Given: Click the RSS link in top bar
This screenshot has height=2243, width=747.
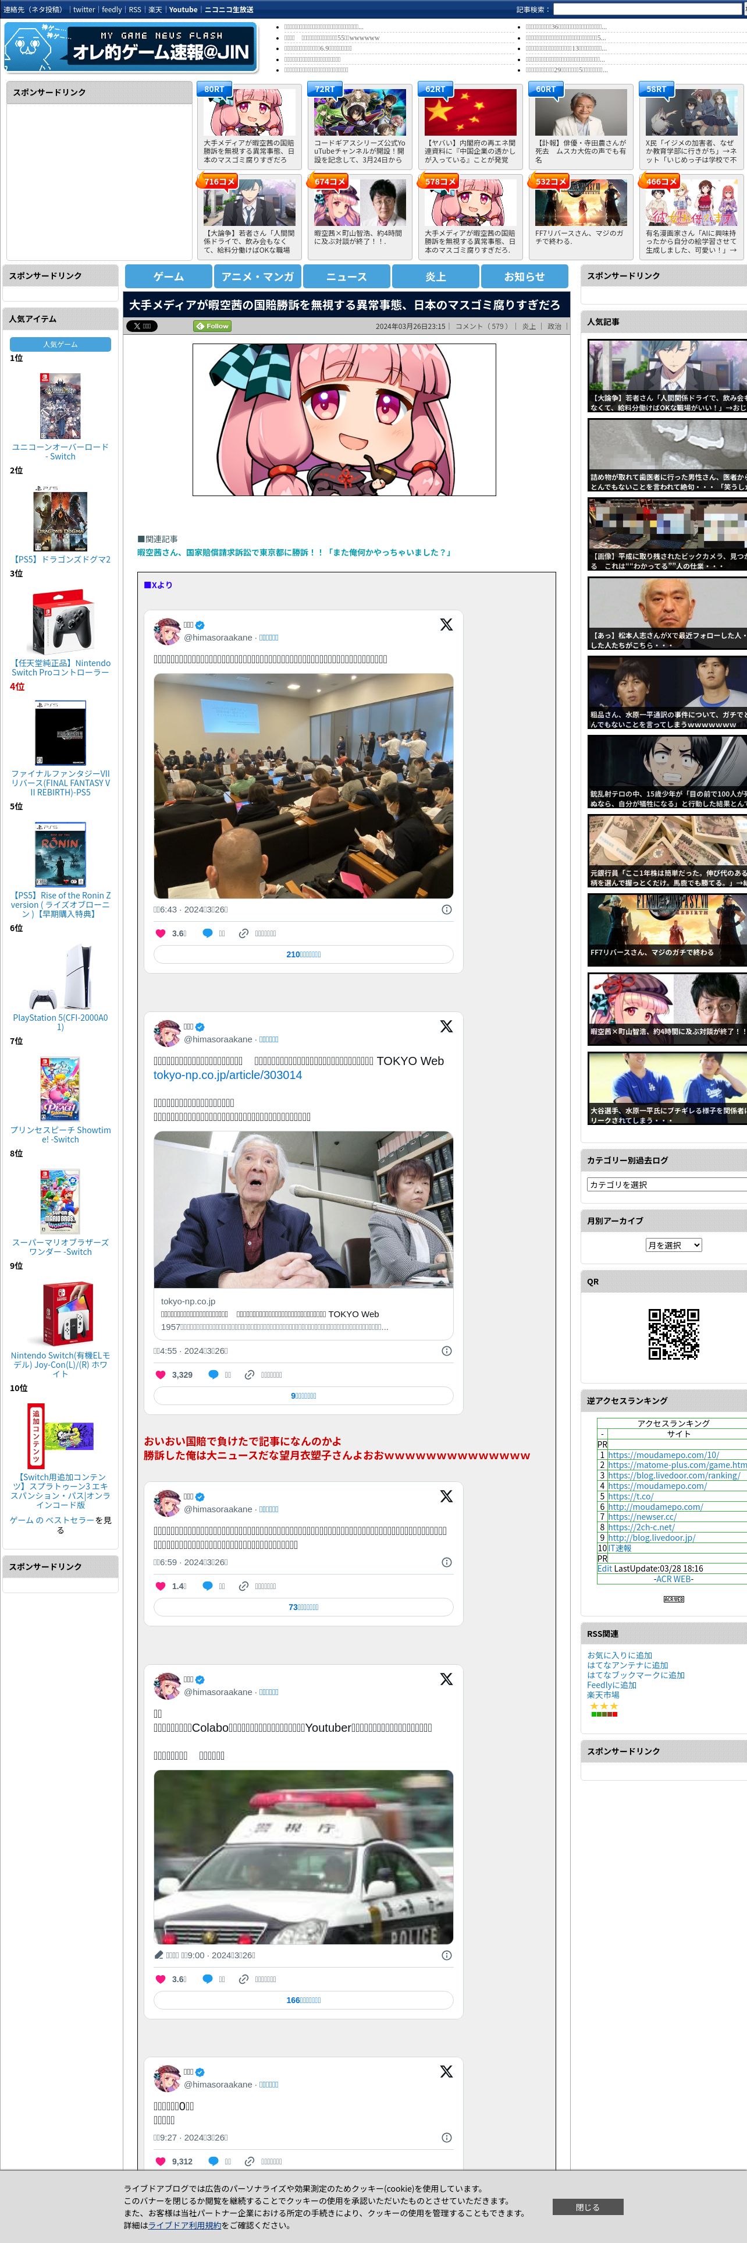Looking at the screenshot, I should point(135,9).
